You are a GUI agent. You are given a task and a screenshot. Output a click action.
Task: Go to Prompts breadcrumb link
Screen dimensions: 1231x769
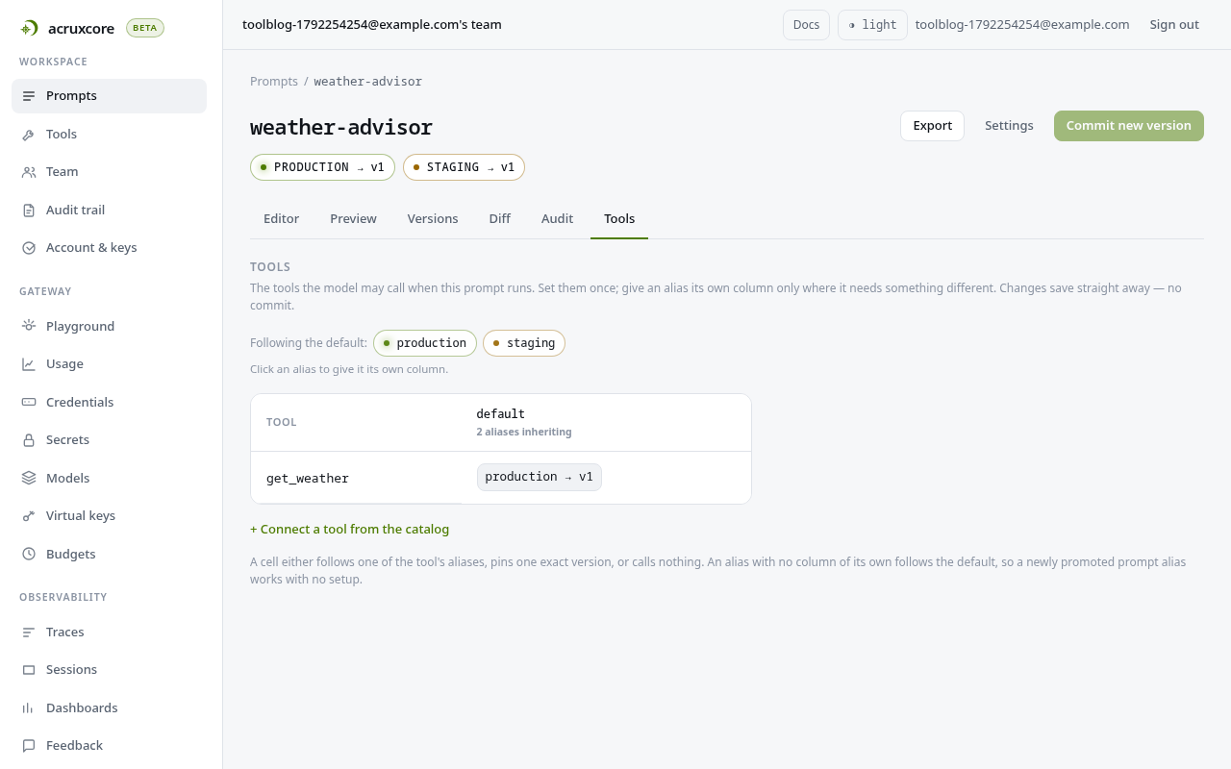[274, 82]
